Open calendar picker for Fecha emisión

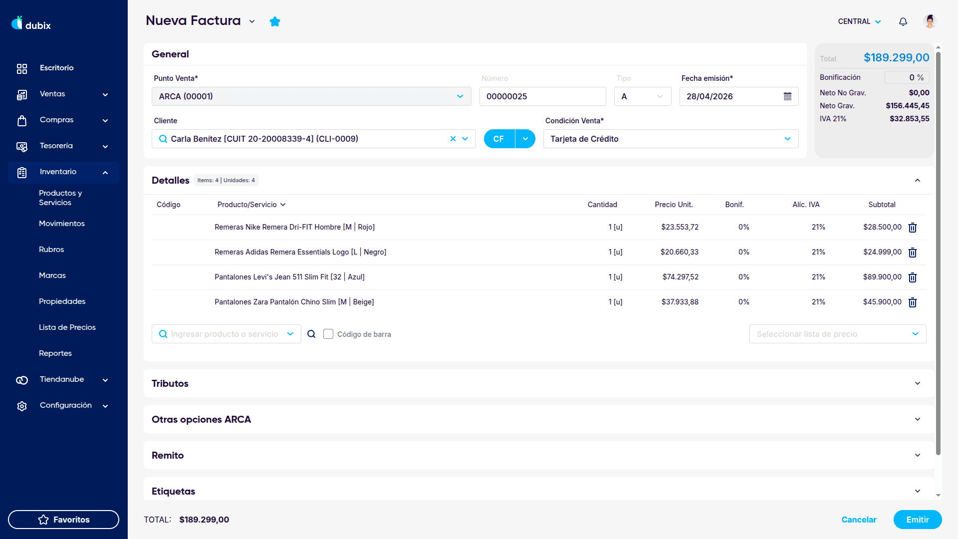[x=787, y=96]
